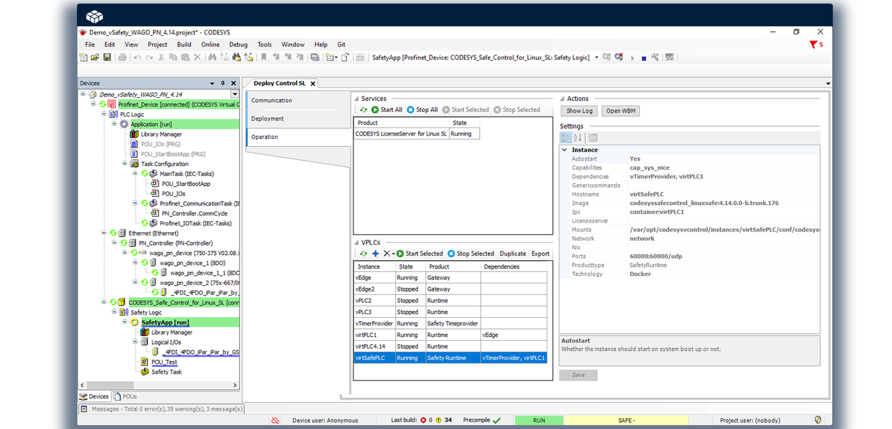
Task: Open the Devices panel options dropdown arrow
Action: coord(214,83)
